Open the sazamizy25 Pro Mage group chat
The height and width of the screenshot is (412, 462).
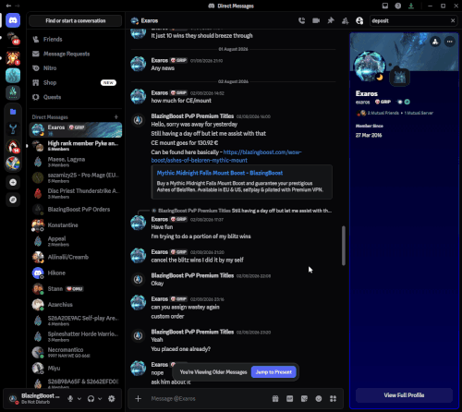76,177
